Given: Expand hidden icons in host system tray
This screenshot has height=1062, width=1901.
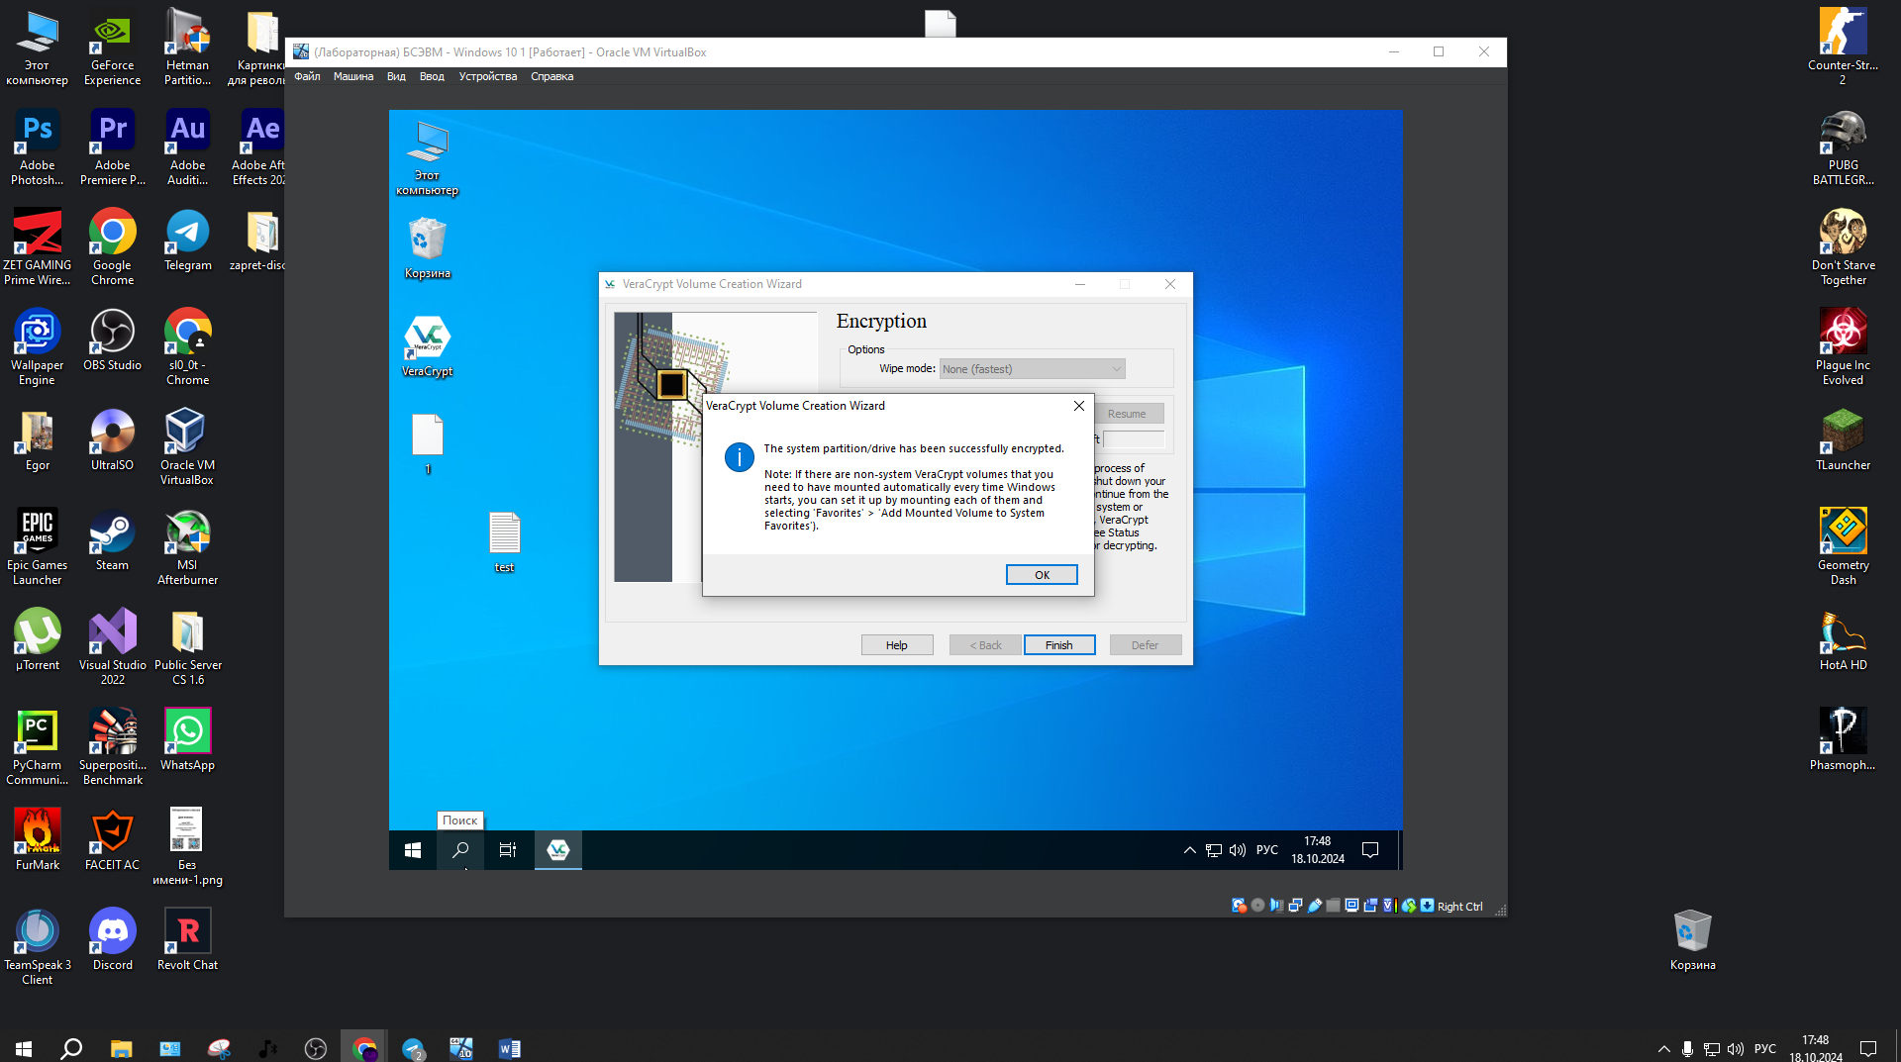Looking at the screenshot, I should click(x=1664, y=1049).
